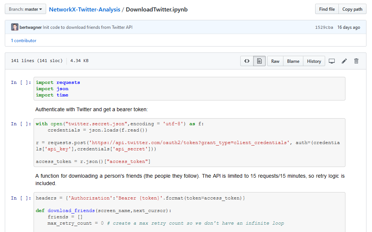
Task: Click the paragraph about downloading a person's friends
Action: coord(190,180)
